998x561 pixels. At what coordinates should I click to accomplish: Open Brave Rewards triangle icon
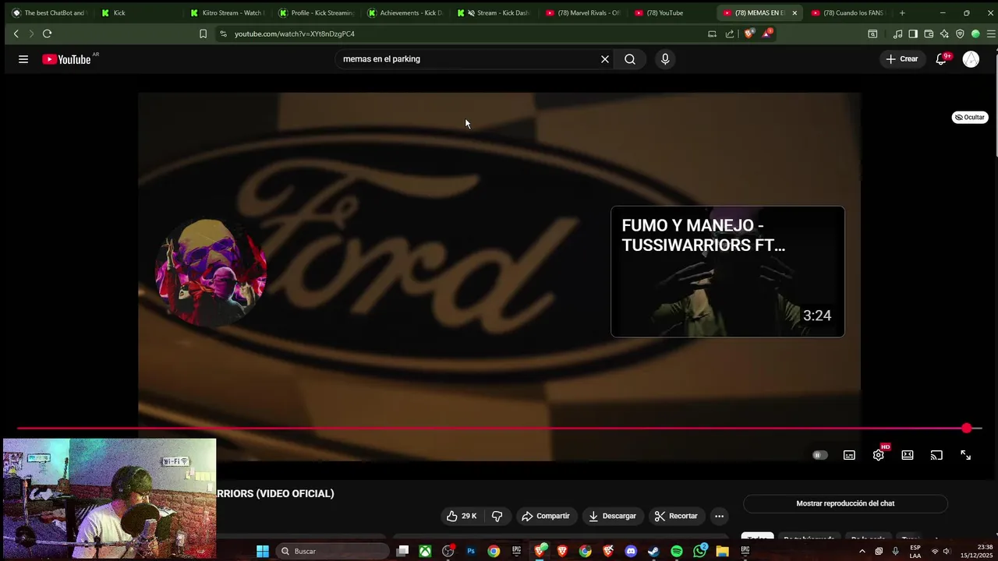(767, 34)
